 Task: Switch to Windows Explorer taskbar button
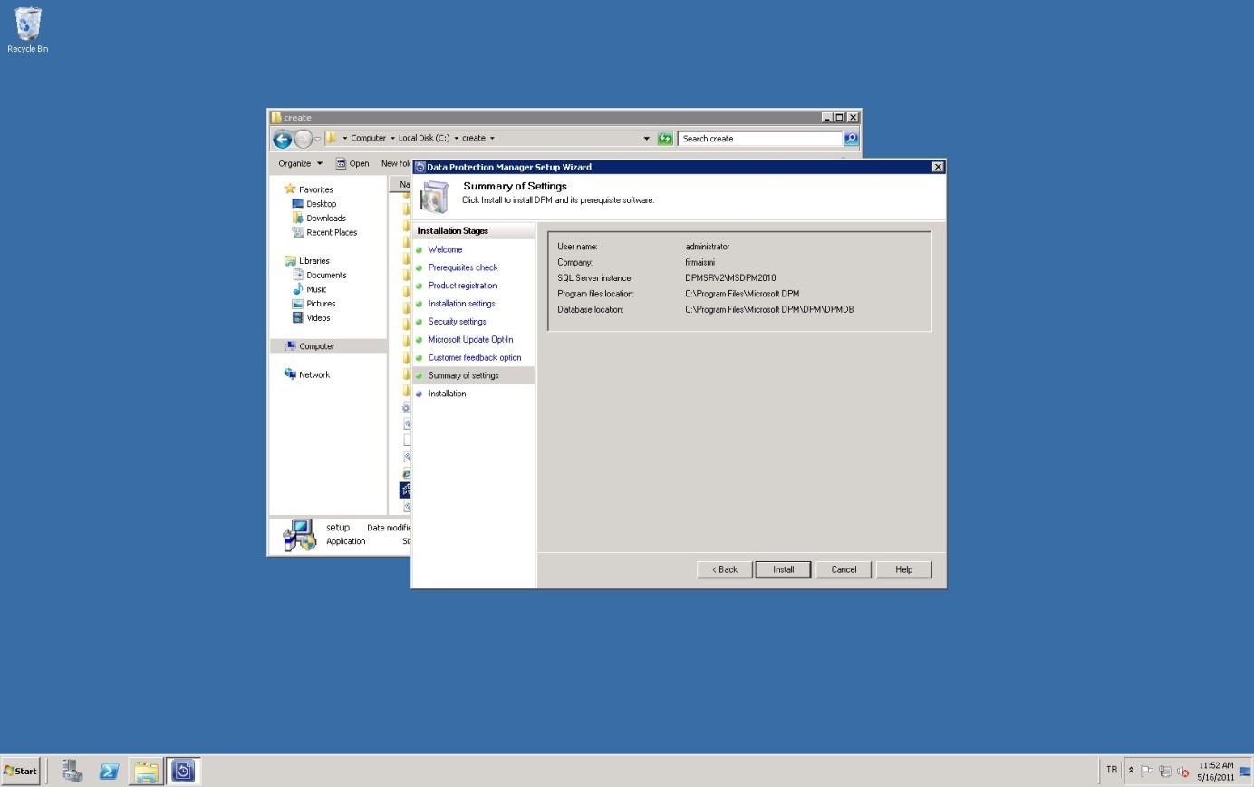click(146, 771)
